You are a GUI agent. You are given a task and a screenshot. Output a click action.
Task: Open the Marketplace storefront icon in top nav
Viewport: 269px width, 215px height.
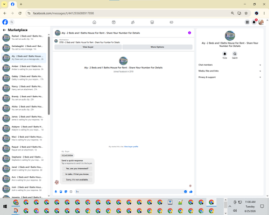pos(152,22)
